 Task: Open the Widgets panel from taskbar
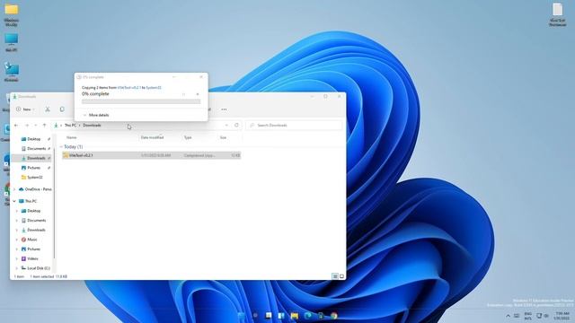click(281, 316)
